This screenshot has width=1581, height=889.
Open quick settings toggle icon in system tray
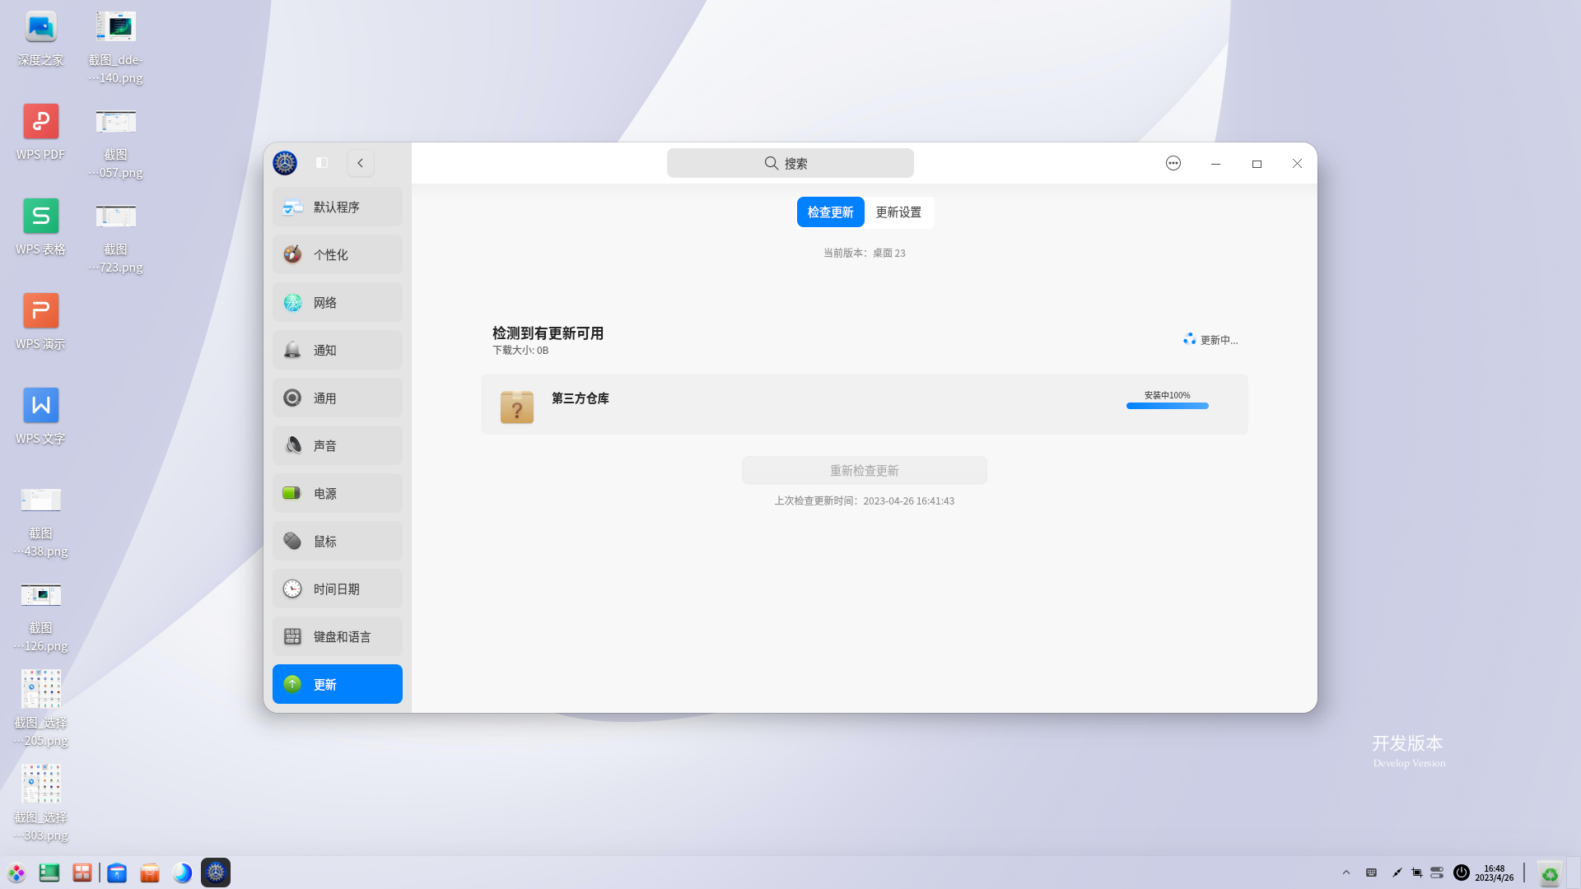[x=1437, y=873]
